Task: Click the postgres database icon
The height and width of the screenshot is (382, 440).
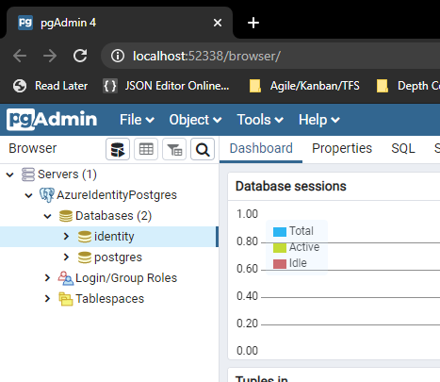Action: click(x=85, y=257)
